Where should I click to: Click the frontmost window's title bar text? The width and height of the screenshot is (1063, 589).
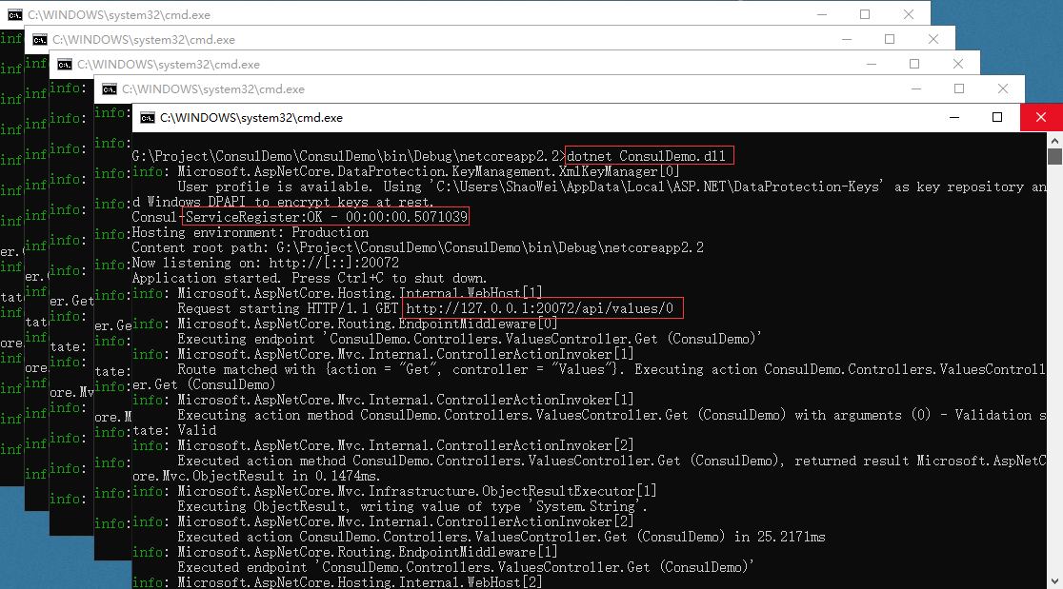click(251, 118)
